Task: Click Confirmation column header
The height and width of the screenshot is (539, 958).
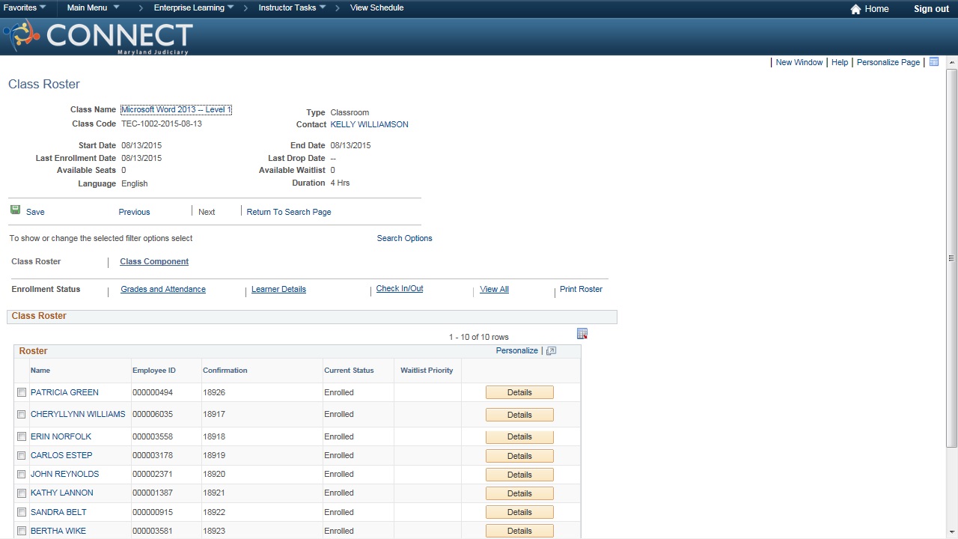Action: (x=225, y=371)
